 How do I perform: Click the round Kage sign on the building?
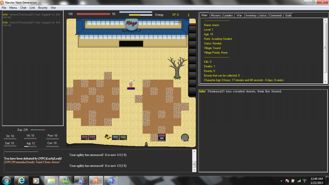coord(131,23)
